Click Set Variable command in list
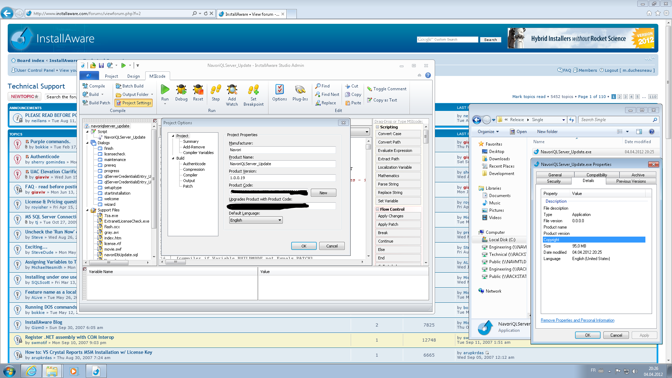 (398, 201)
